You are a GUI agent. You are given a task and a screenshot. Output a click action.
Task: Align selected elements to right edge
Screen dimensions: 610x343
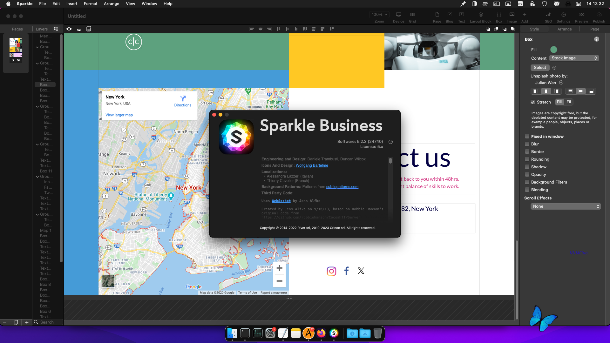(269, 29)
